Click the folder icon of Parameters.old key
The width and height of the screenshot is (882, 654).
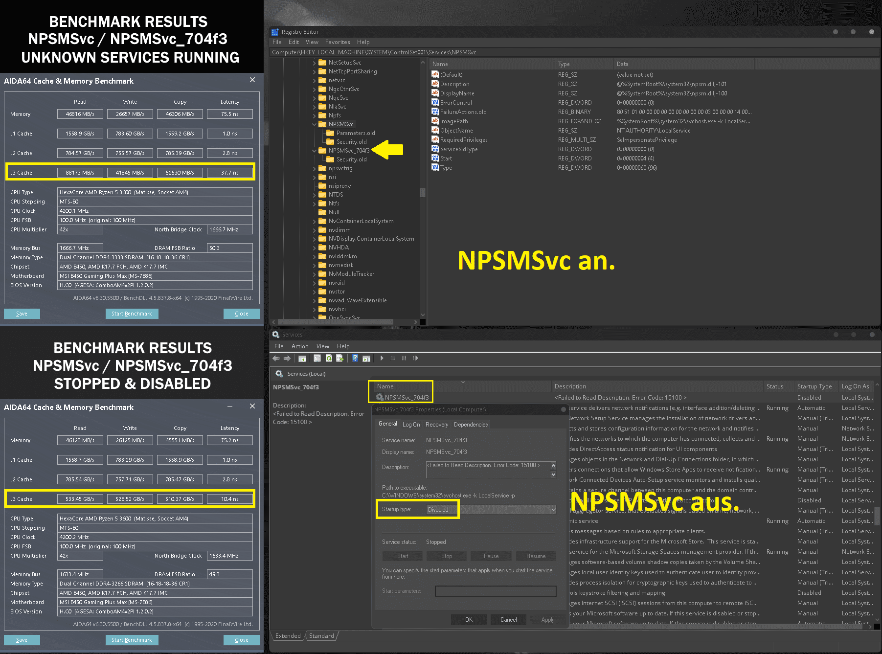point(330,133)
